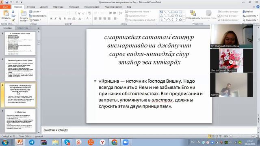Viewport: 260px width, 146px height.
Task: Select slide 7 thumbnail in the panel
Action: (x=20, y=69)
